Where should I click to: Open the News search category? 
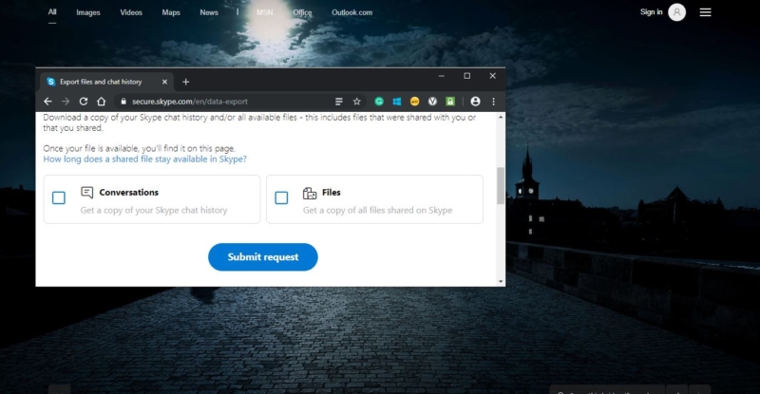(x=209, y=12)
